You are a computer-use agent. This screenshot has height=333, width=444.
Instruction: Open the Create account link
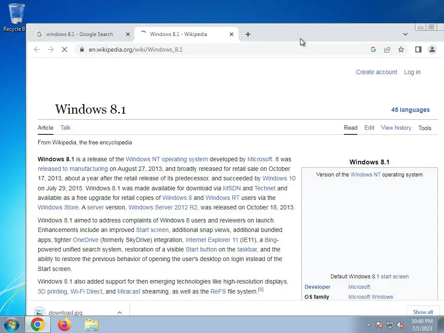coord(376,72)
